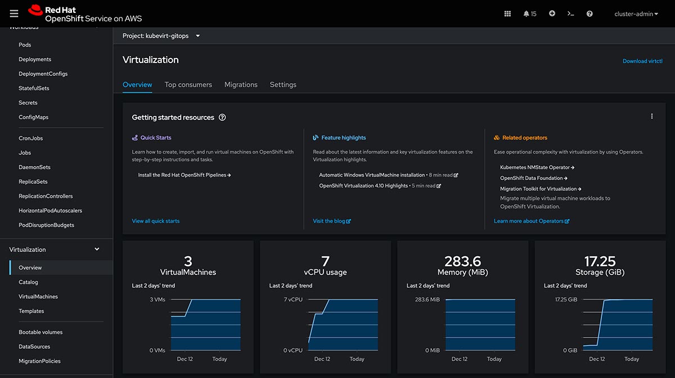Open the command line terminal icon
Viewport: 675px width, 378px height.
(570, 13)
